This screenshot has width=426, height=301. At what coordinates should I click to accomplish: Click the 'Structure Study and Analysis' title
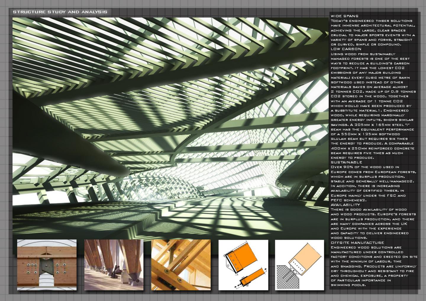60,12
